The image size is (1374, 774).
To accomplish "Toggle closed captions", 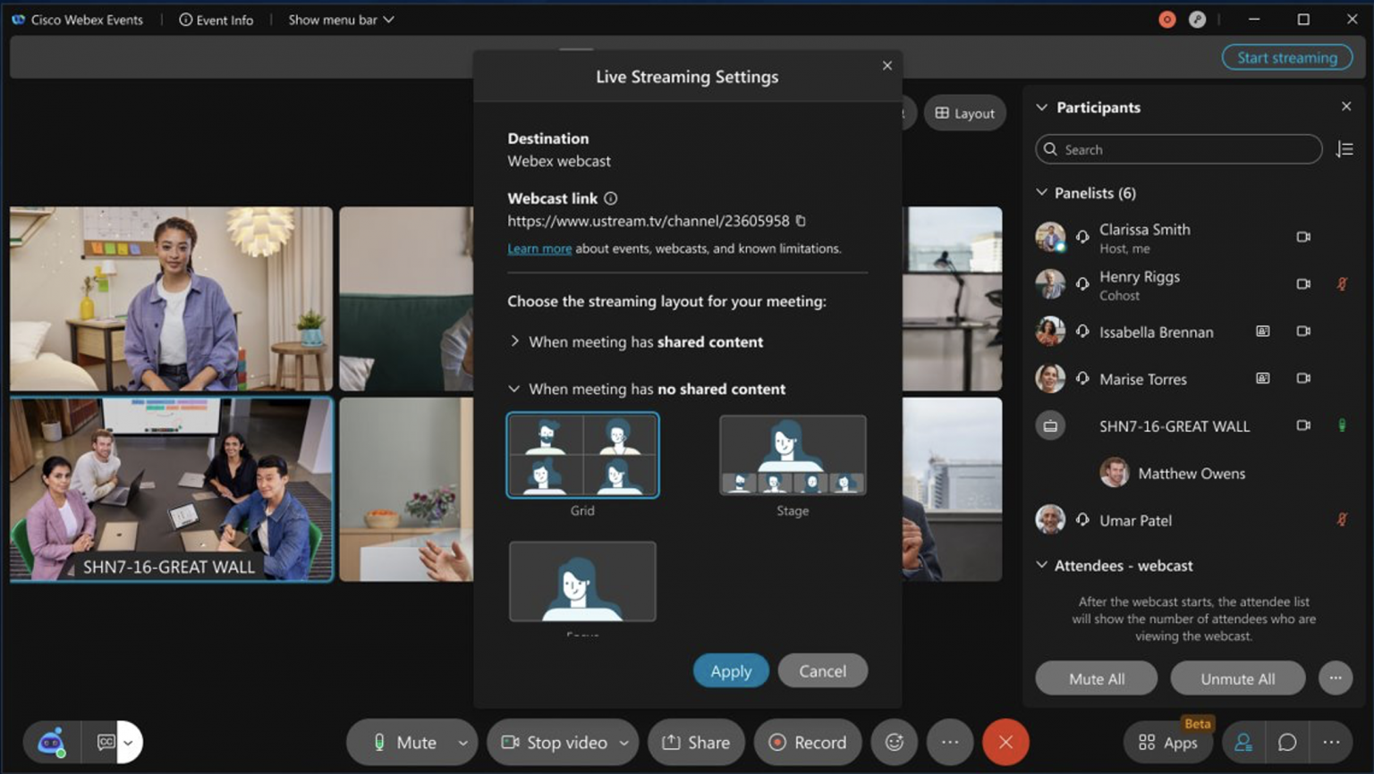I will [106, 742].
